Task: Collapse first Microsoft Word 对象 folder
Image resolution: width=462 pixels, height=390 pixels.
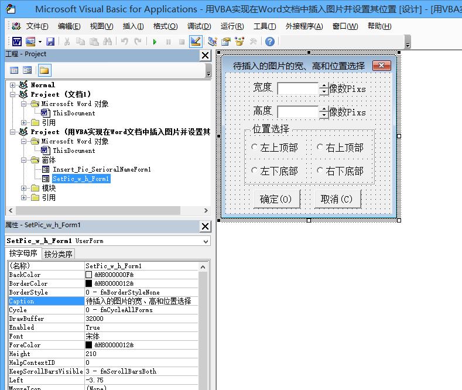Action: (23, 104)
